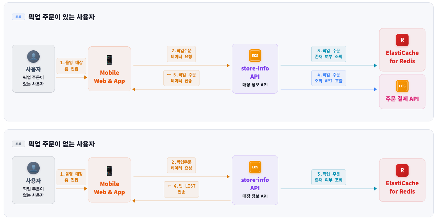Click the 조회 badge beside 픽업 주문이 없는 사용자
This screenshot has width=439, height=221.
pos(19,144)
